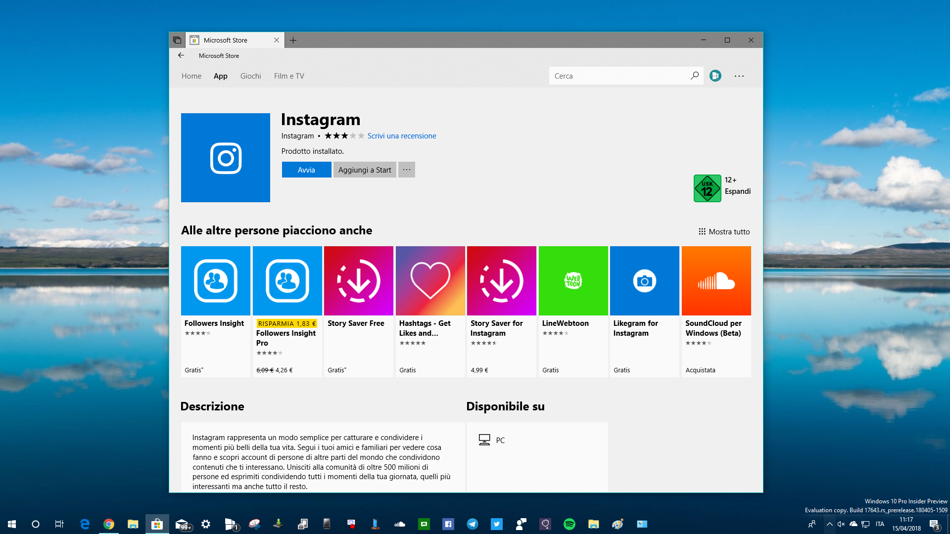950x534 pixels.
Task: Expand the age rating via Espandi
Action: tap(737, 191)
